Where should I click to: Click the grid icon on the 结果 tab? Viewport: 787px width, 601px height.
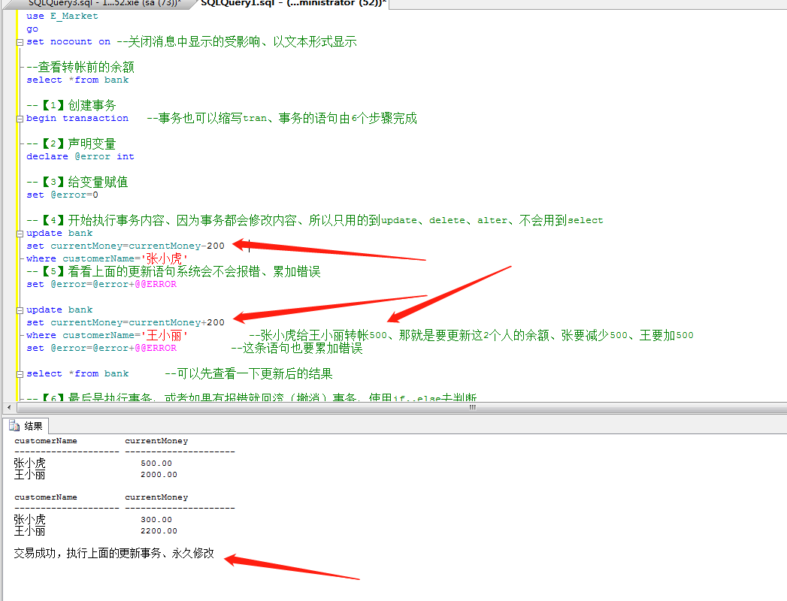click(14, 424)
